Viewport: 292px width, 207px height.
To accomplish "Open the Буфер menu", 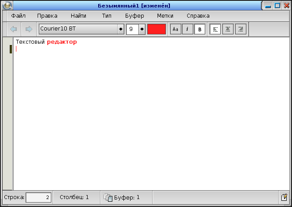I will click(x=134, y=15).
